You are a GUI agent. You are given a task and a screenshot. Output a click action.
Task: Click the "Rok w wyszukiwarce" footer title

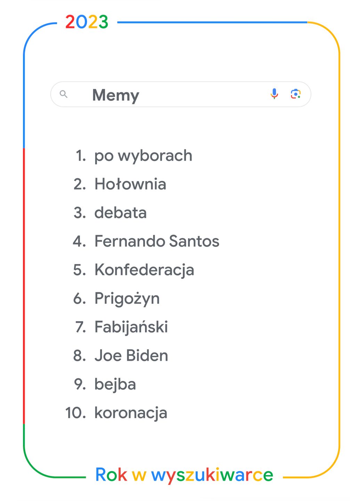coord(184,475)
